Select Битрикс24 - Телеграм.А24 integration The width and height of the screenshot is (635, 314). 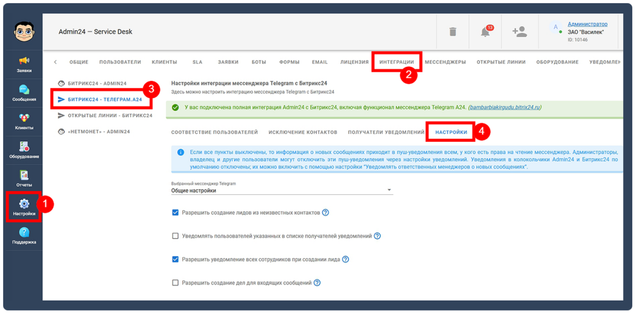point(99,99)
